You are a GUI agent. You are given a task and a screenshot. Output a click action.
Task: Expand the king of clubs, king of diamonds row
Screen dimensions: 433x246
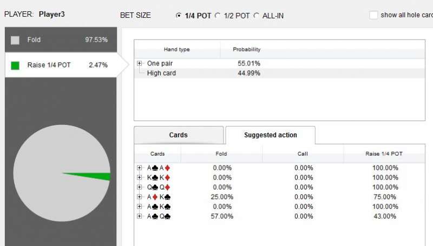click(x=140, y=177)
